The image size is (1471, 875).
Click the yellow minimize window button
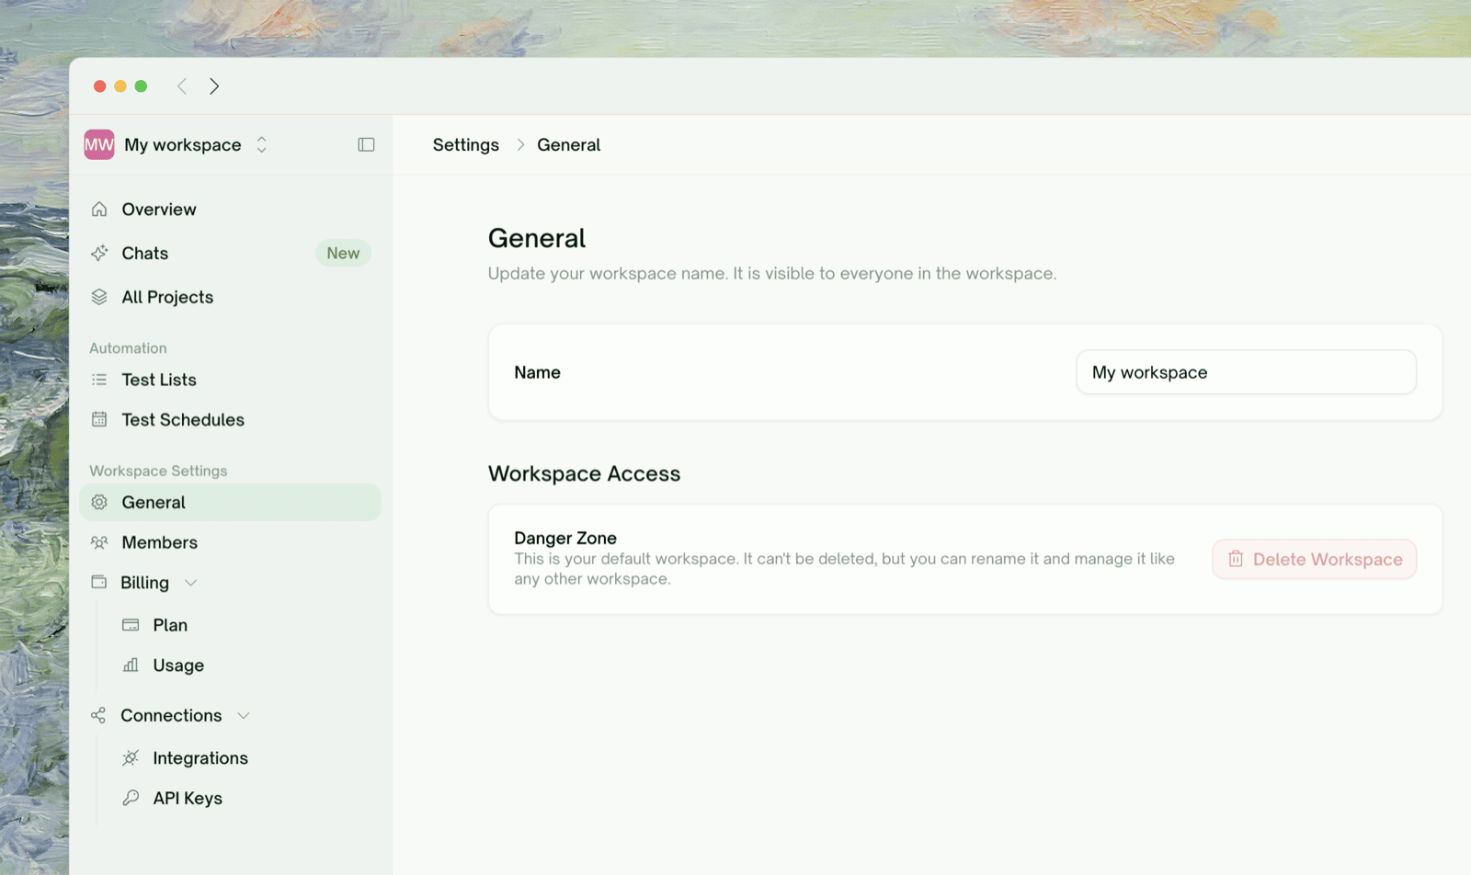point(120,86)
